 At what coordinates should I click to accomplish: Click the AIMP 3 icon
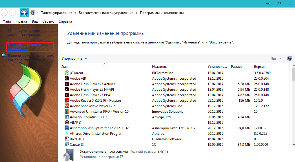[x=67, y=122]
